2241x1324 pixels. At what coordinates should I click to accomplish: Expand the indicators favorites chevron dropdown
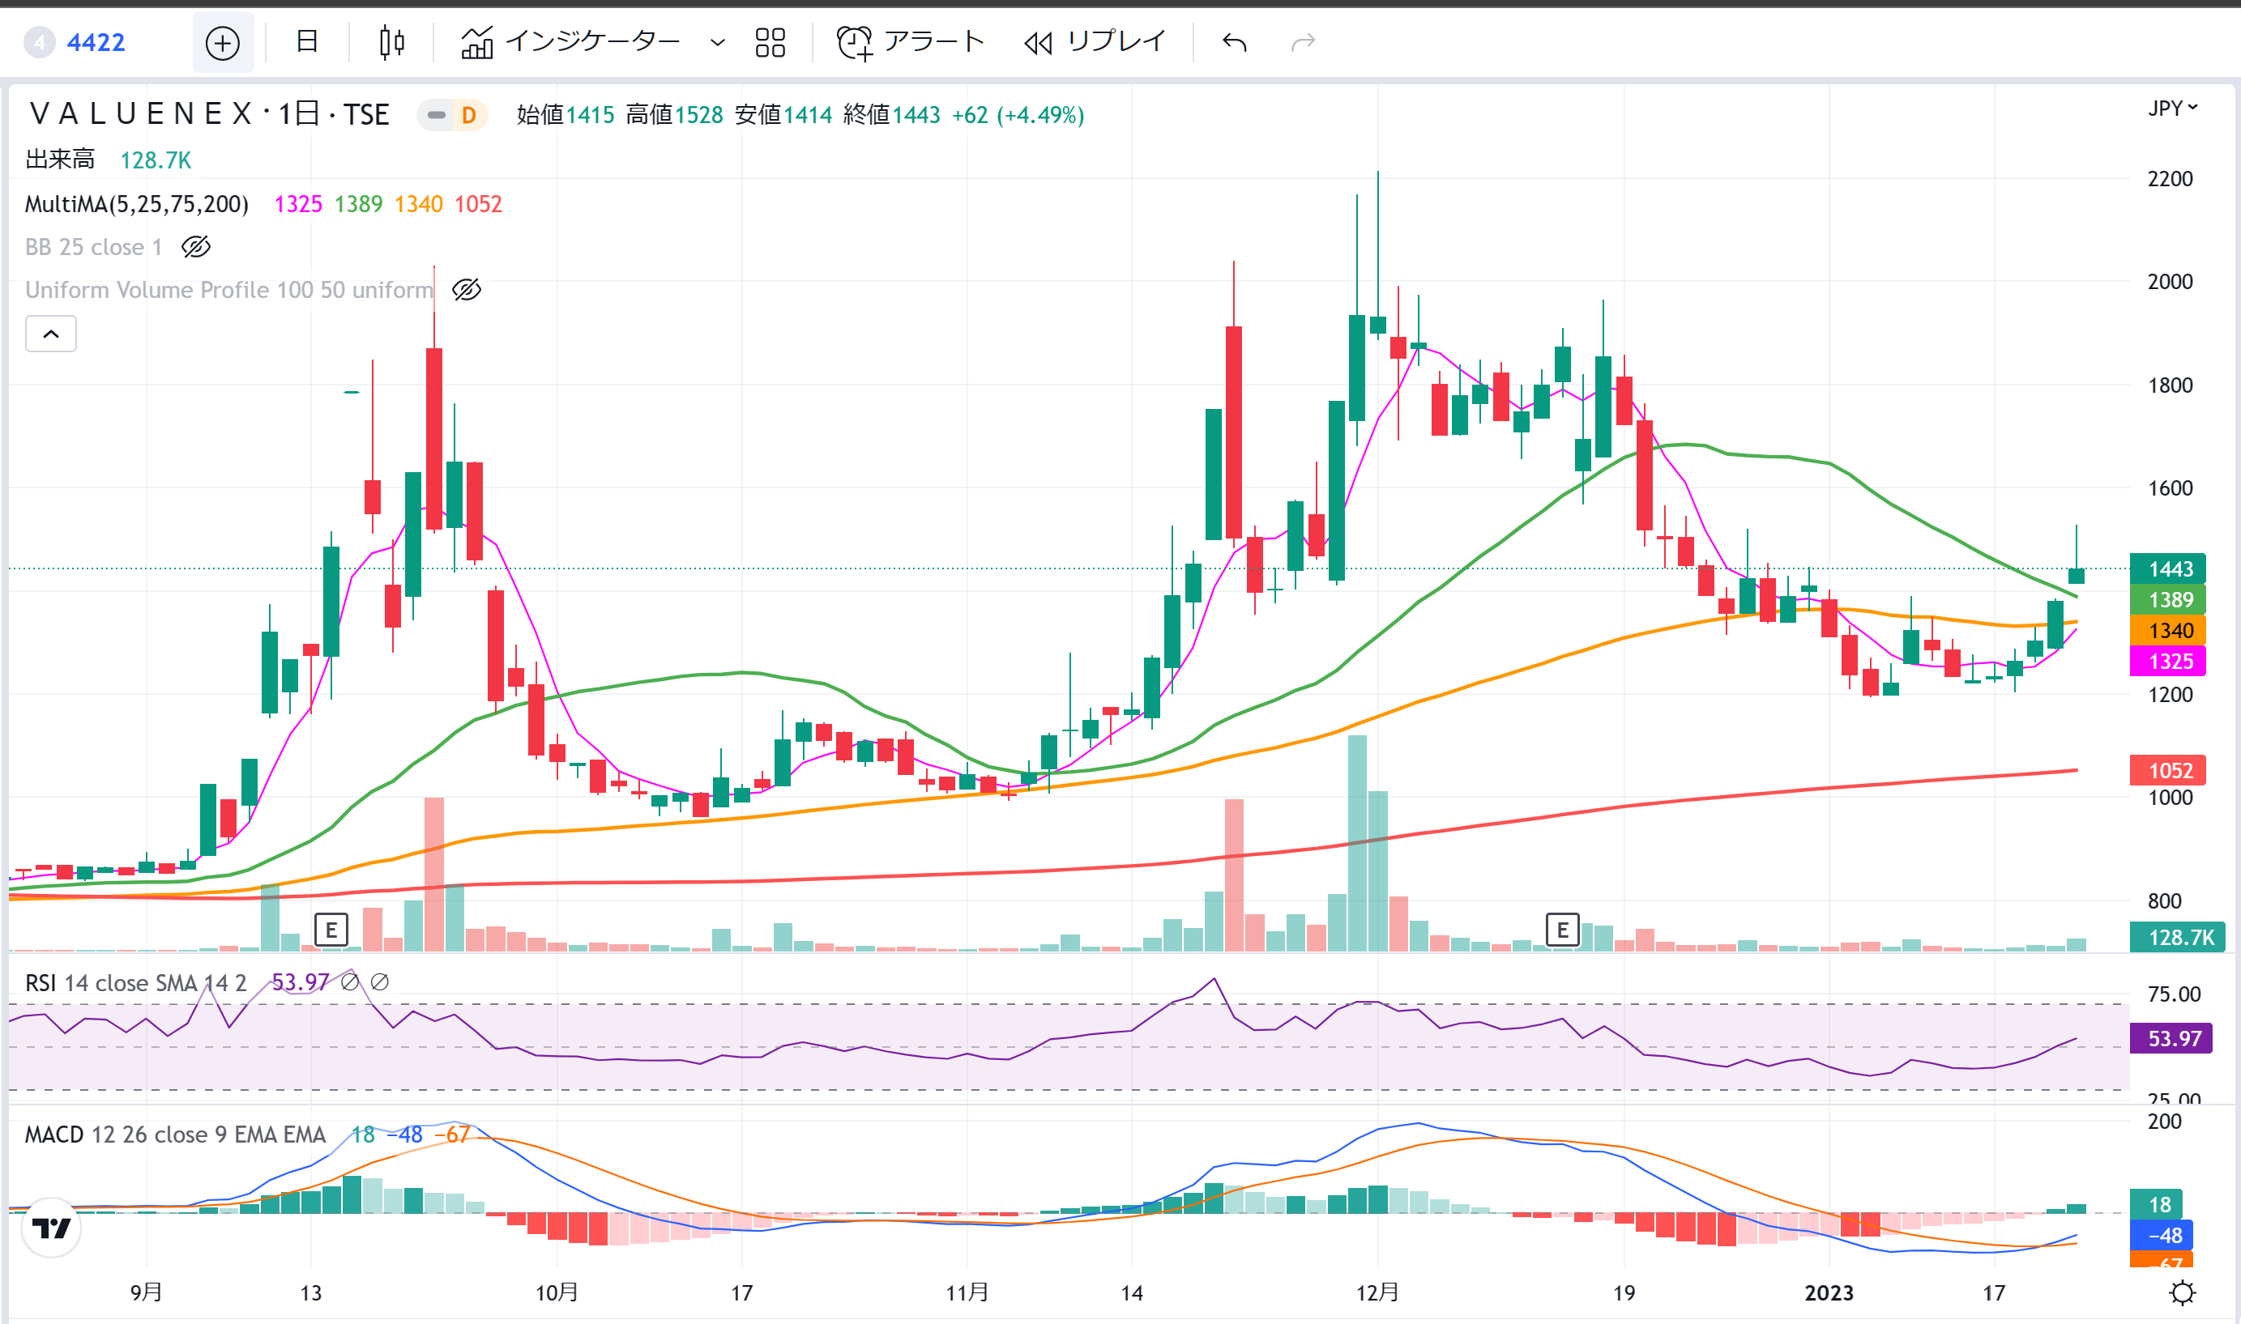click(x=717, y=42)
